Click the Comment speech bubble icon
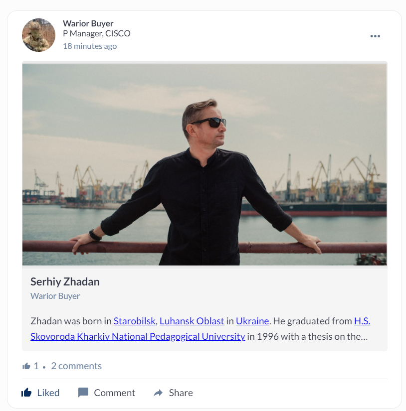The height and width of the screenshot is (411, 406). (83, 393)
